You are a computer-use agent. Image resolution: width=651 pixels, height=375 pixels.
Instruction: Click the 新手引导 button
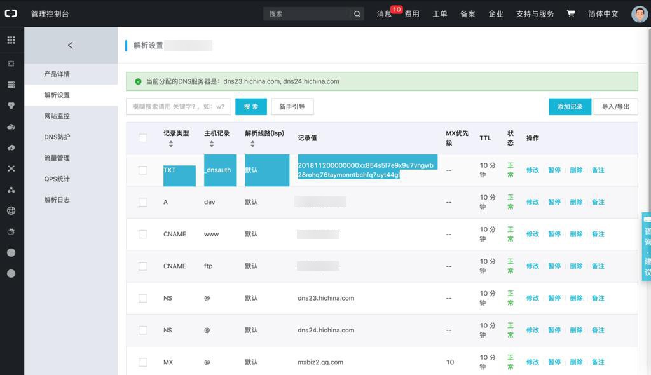292,107
